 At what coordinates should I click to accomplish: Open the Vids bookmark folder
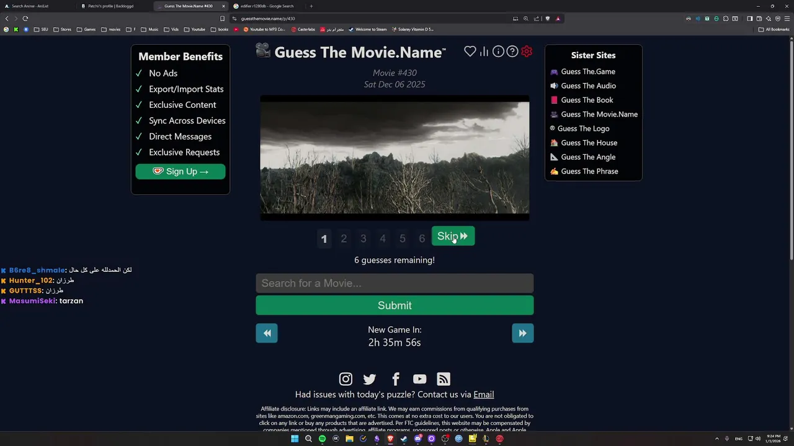tap(171, 29)
